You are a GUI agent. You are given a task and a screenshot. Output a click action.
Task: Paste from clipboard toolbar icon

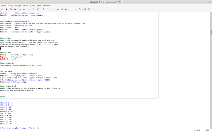pyautogui.click(x=38, y=9)
